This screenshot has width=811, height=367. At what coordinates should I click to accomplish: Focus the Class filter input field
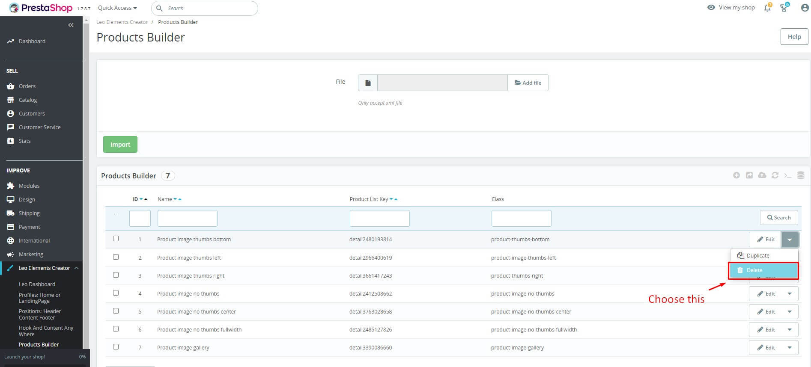click(x=522, y=218)
